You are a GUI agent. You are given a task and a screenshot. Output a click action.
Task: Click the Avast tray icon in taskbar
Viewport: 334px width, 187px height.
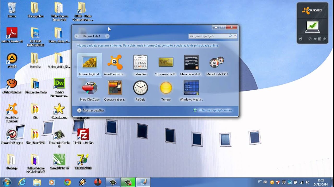pyautogui.click(x=272, y=182)
